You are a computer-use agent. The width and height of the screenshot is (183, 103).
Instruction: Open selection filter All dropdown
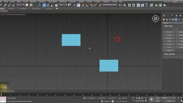(20, 5)
